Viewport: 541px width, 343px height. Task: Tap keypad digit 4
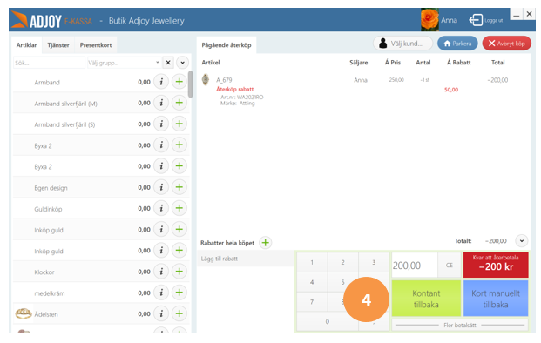(x=312, y=282)
